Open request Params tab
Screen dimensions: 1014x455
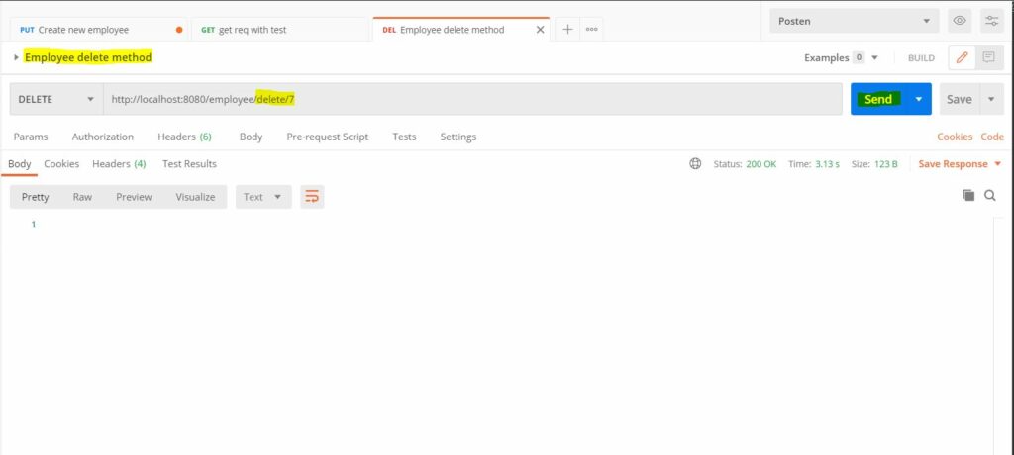31,136
